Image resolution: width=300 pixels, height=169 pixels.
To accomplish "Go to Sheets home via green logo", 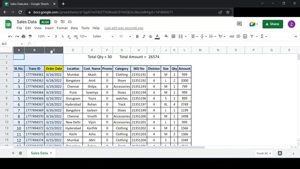I will (x=8, y=24).
